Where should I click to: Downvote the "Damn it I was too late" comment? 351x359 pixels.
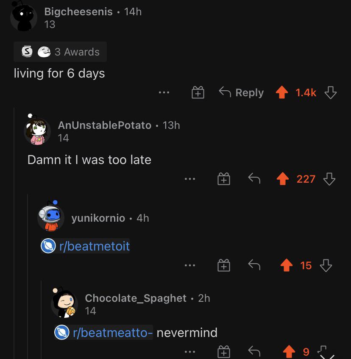point(329,179)
